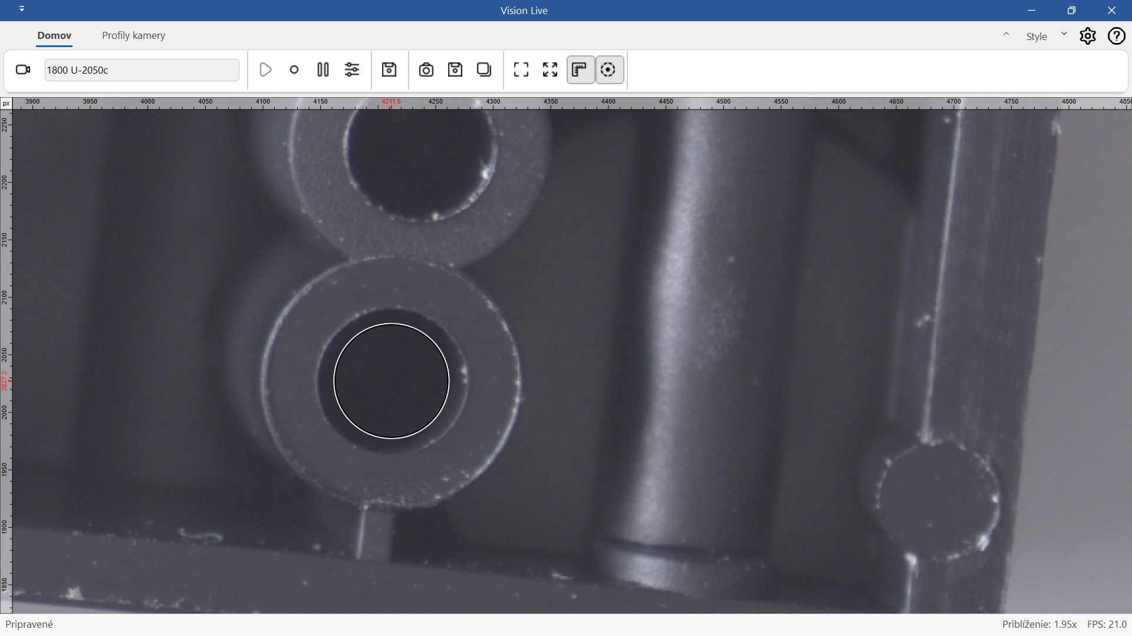Fit image to window icon
Screen dimensions: 1132x636
(x=521, y=69)
